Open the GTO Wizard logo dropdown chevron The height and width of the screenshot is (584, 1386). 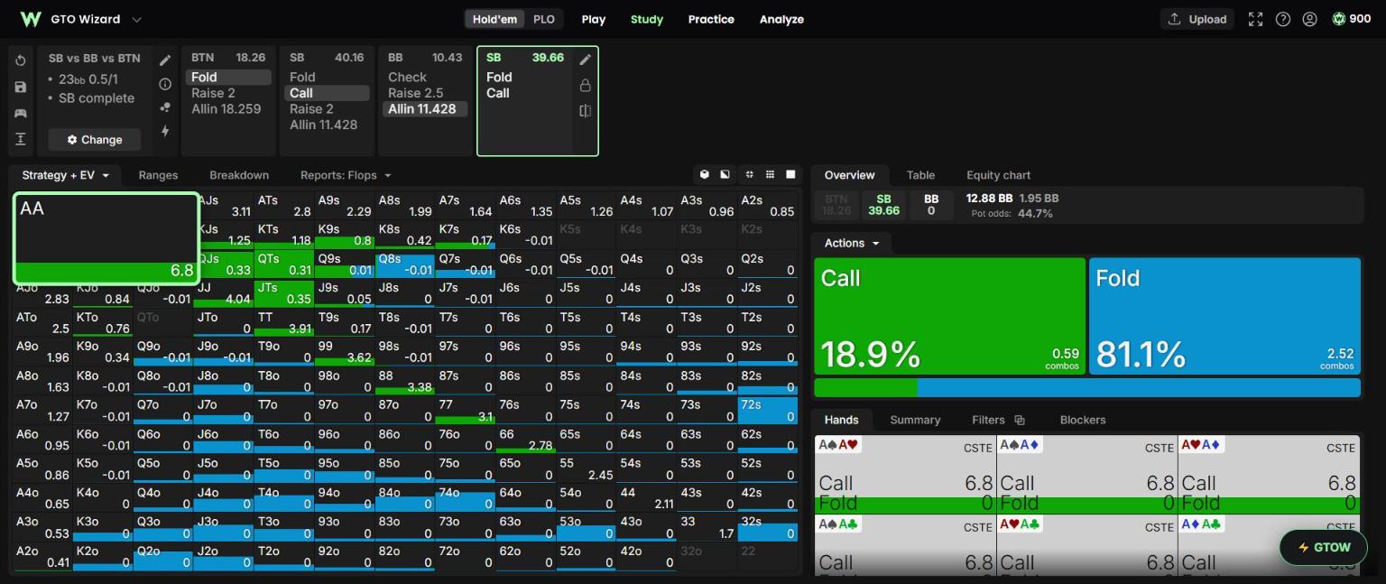tap(136, 19)
